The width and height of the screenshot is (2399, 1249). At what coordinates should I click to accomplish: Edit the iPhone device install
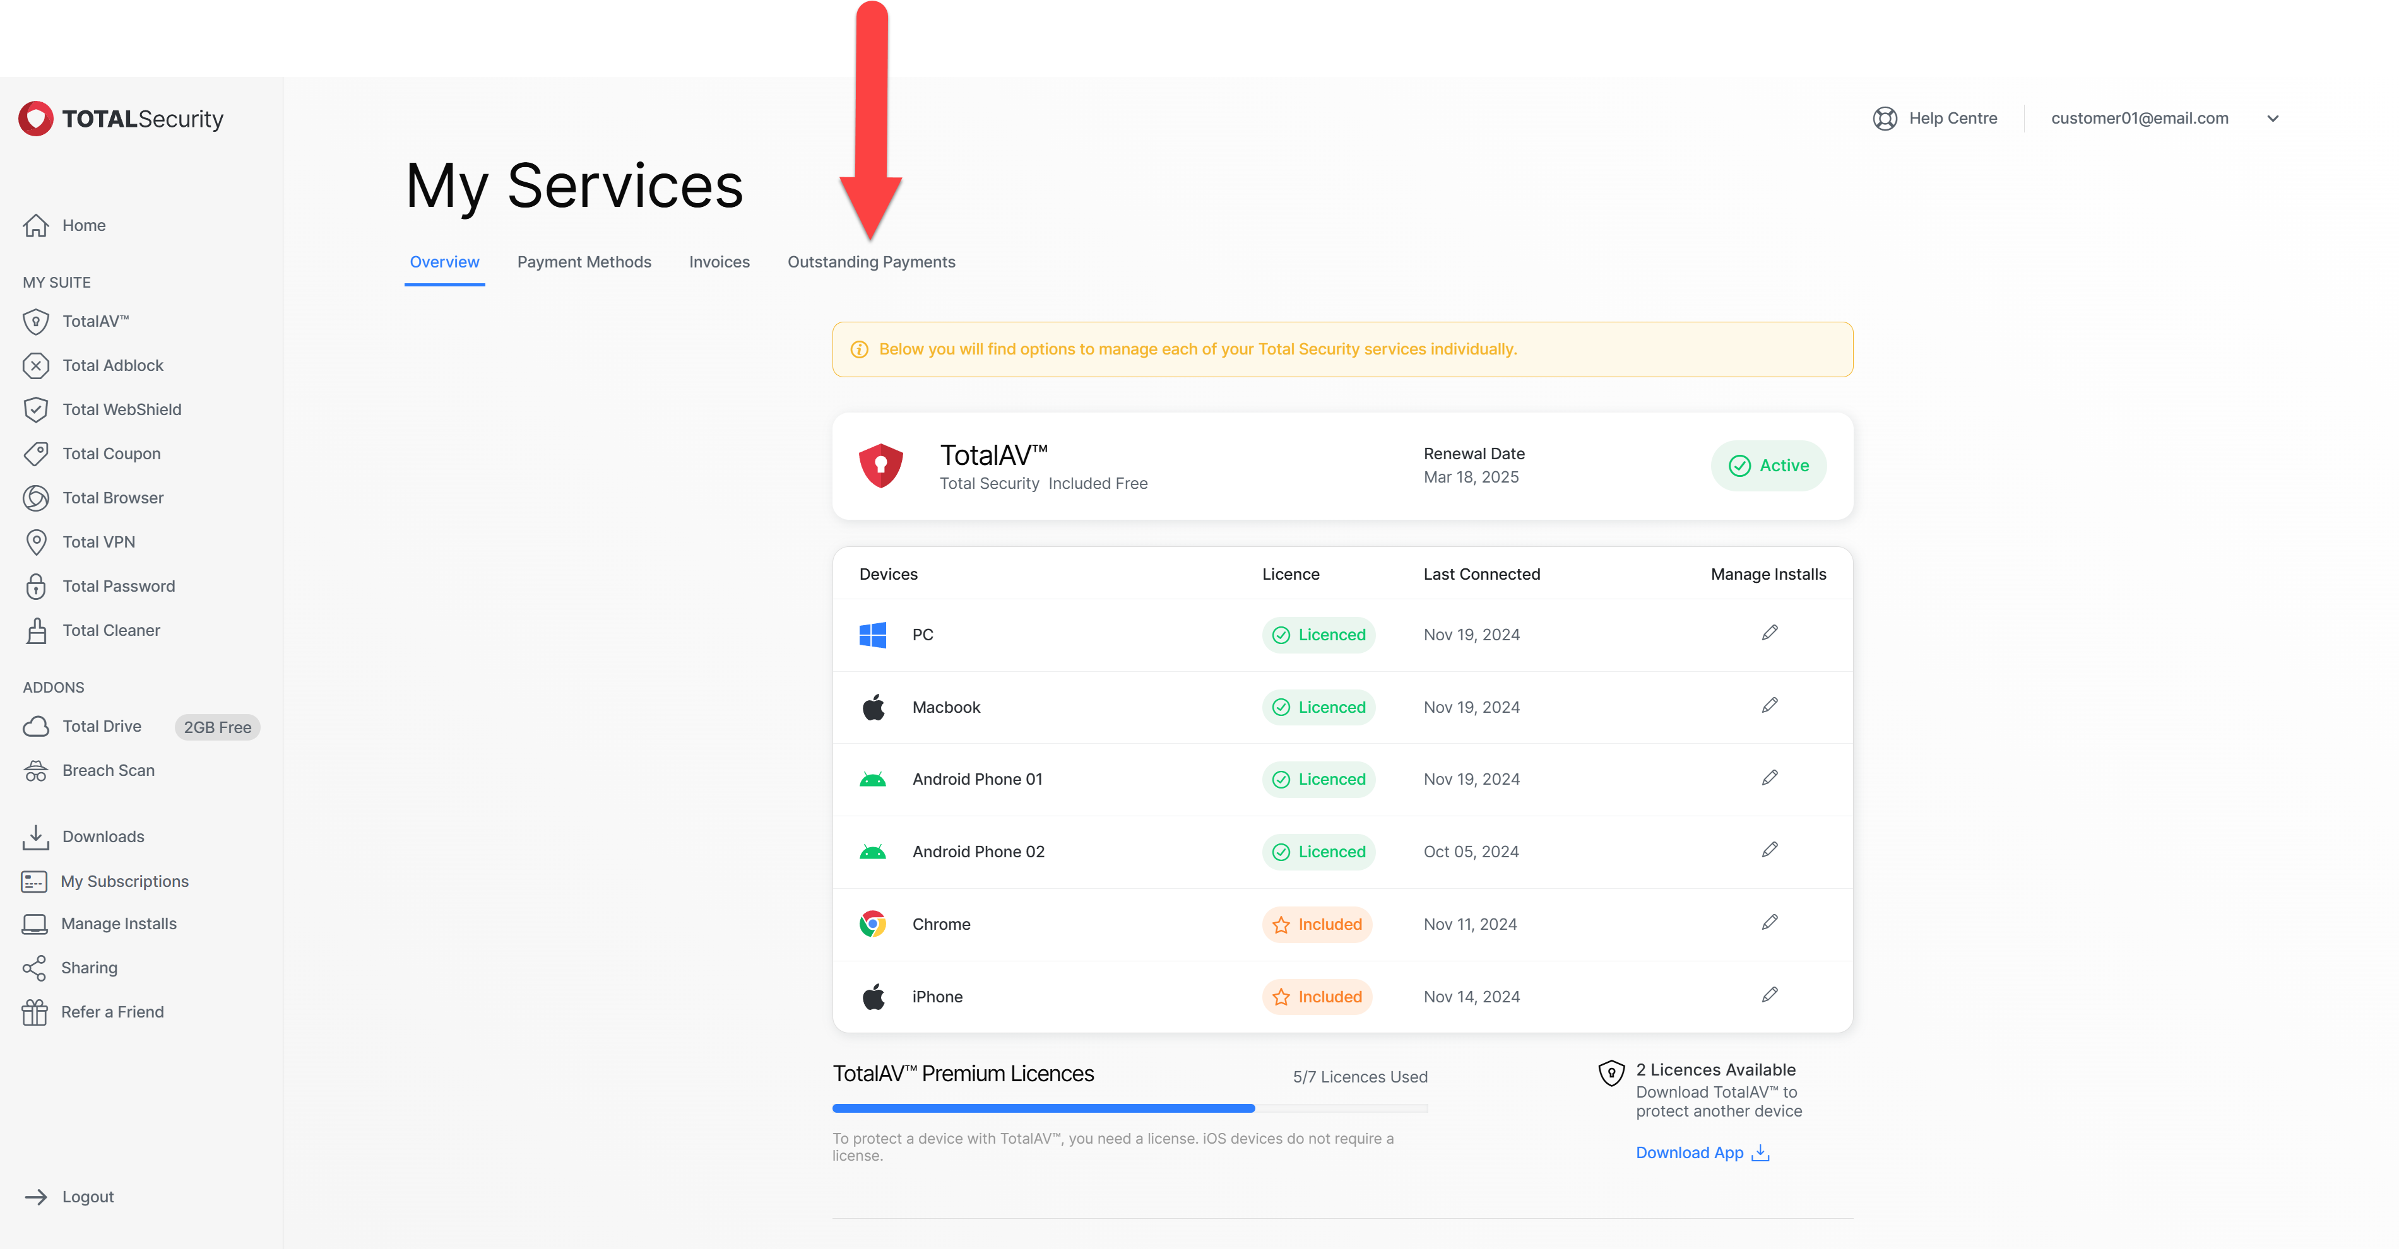[x=1770, y=995]
